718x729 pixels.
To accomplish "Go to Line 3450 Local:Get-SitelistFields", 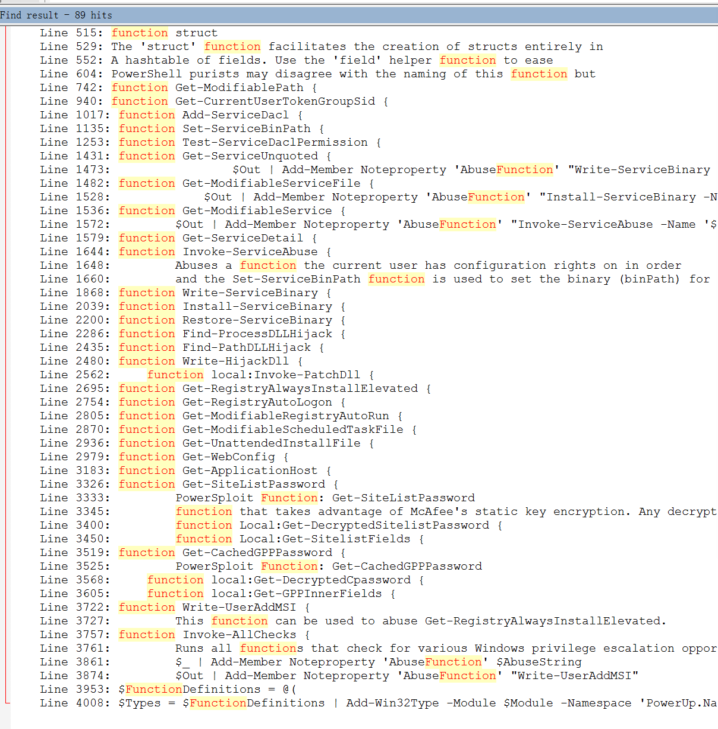I will coord(232,539).
